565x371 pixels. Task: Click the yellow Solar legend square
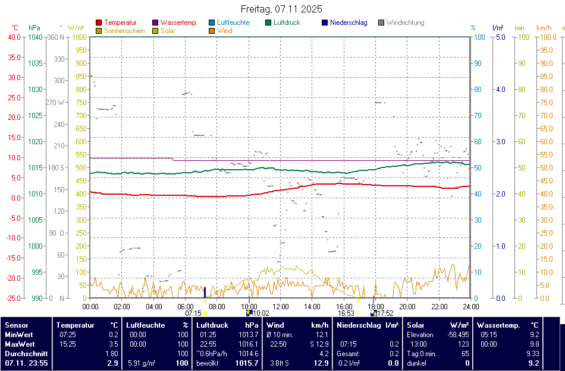[155, 31]
